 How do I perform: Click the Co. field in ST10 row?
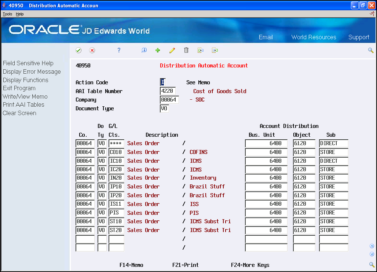tap(85, 221)
